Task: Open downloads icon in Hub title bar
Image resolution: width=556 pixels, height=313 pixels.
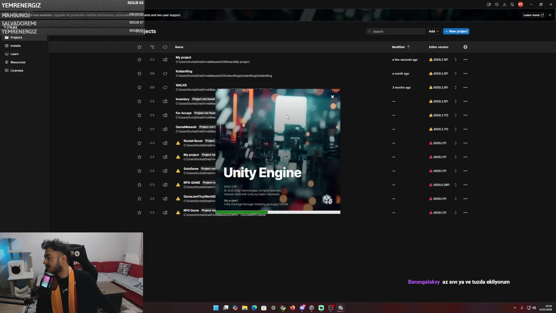Action: [x=504, y=4]
